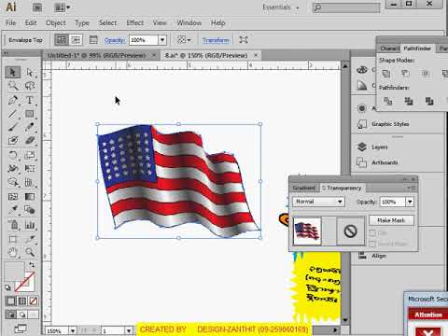Open the Isolate Selected Object dropdown
448x336 pixels.
pos(184,40)
